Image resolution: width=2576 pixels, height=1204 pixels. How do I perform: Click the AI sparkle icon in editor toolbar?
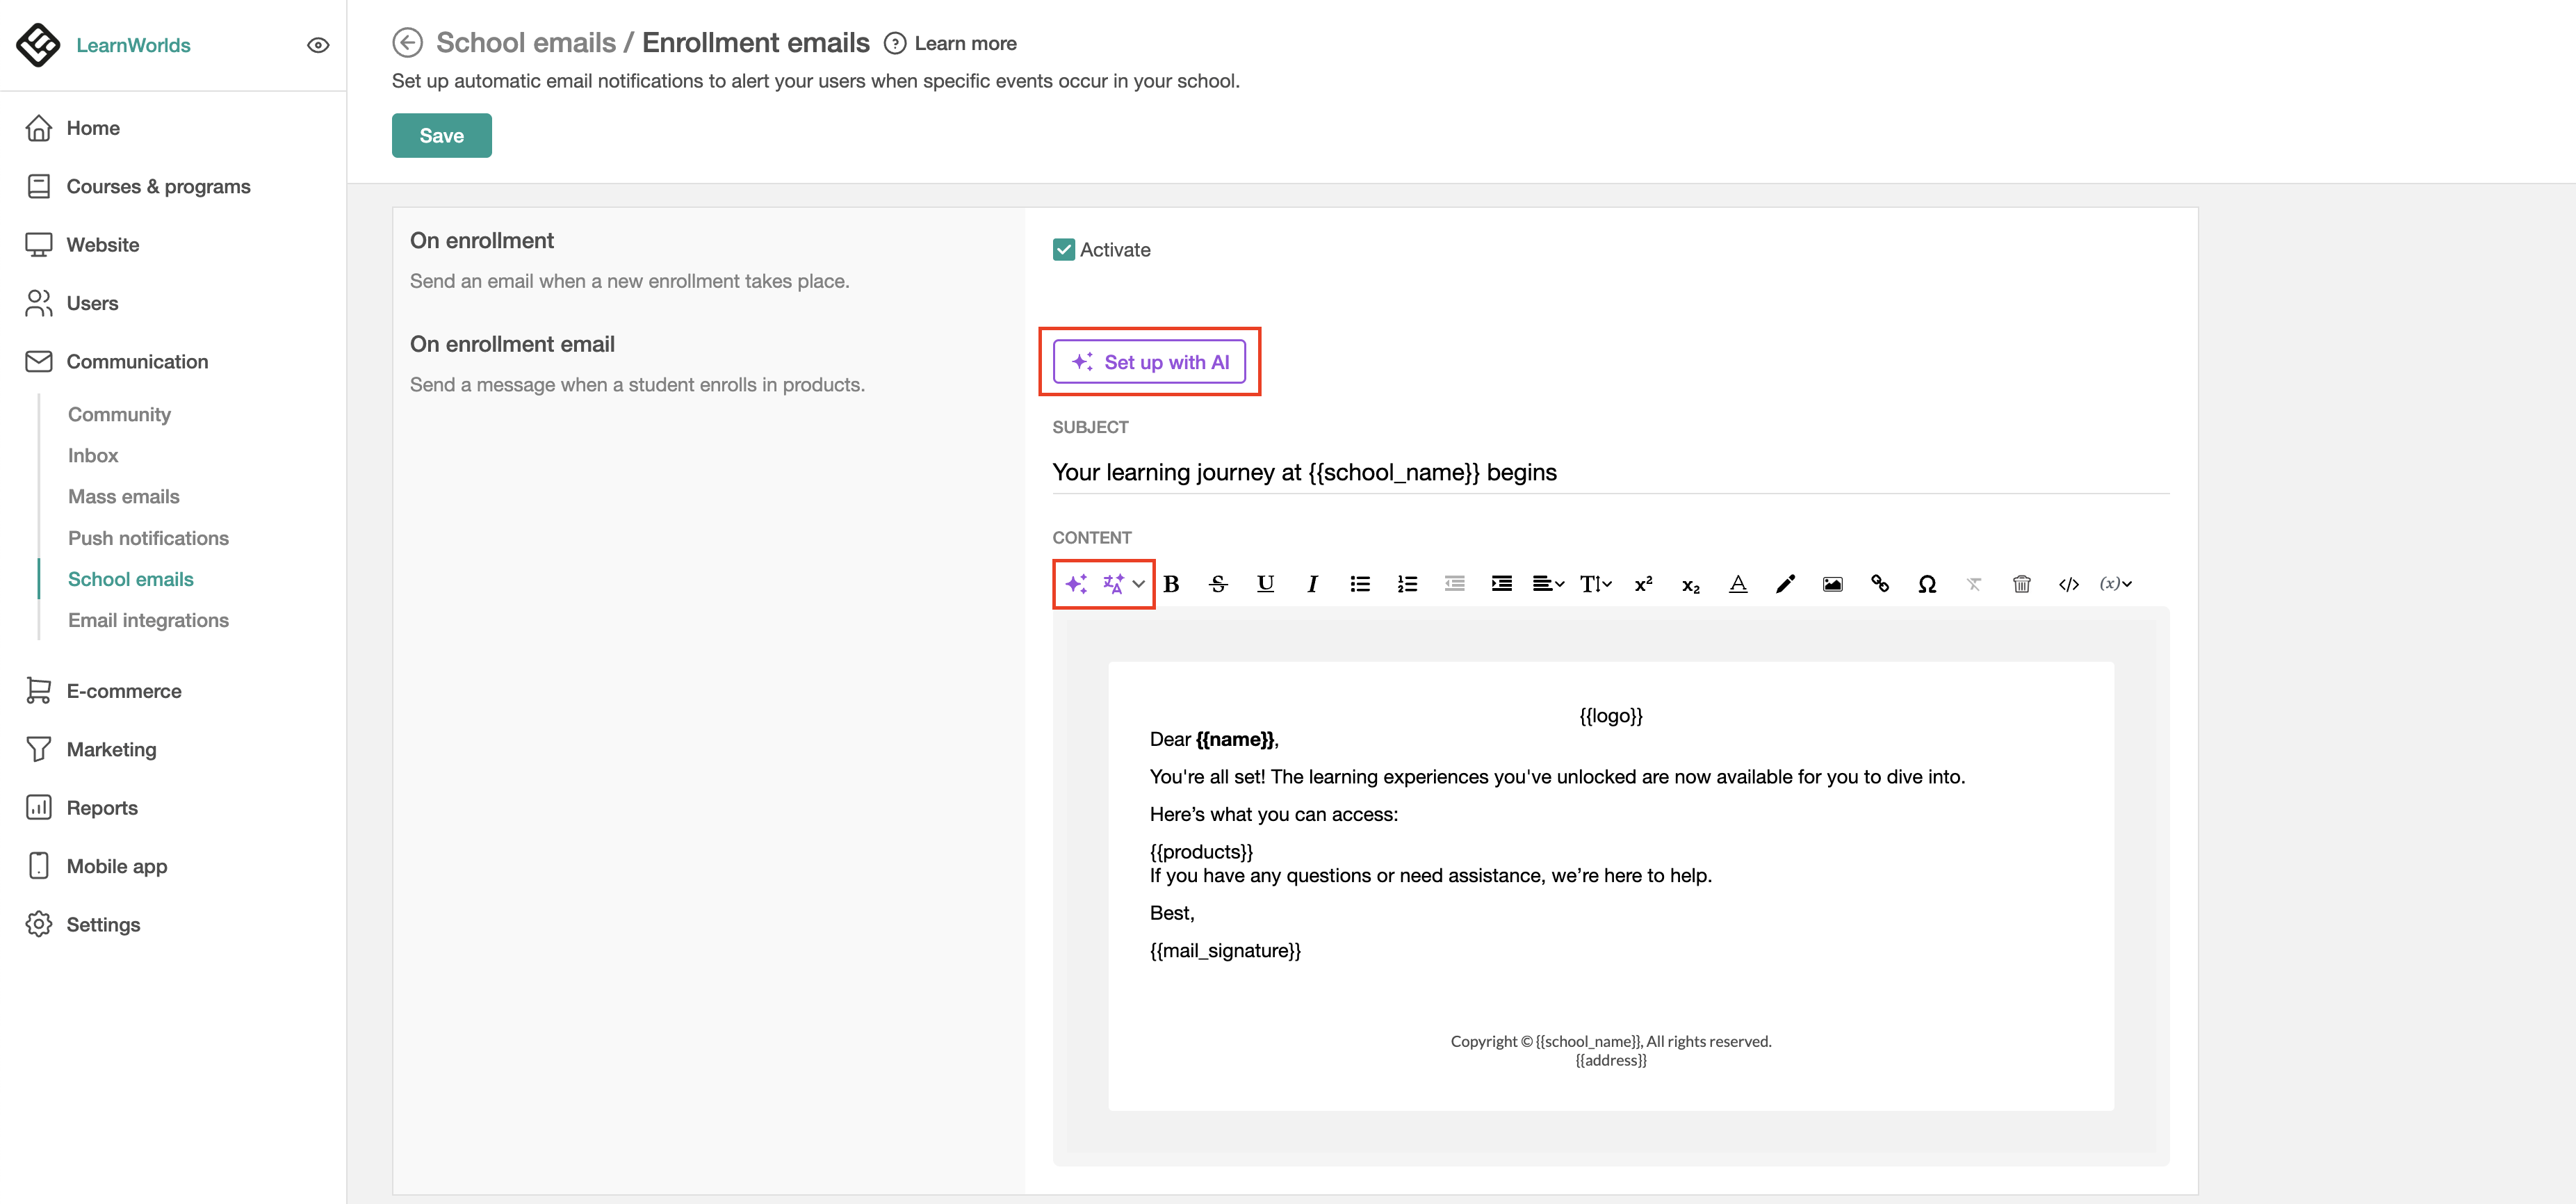[1076, 584]
